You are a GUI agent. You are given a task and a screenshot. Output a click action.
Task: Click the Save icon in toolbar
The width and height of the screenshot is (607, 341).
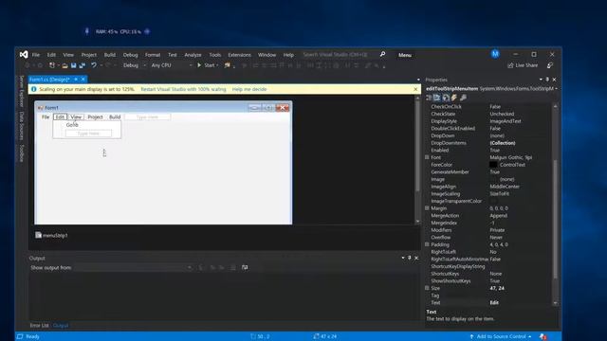(73, 65)
